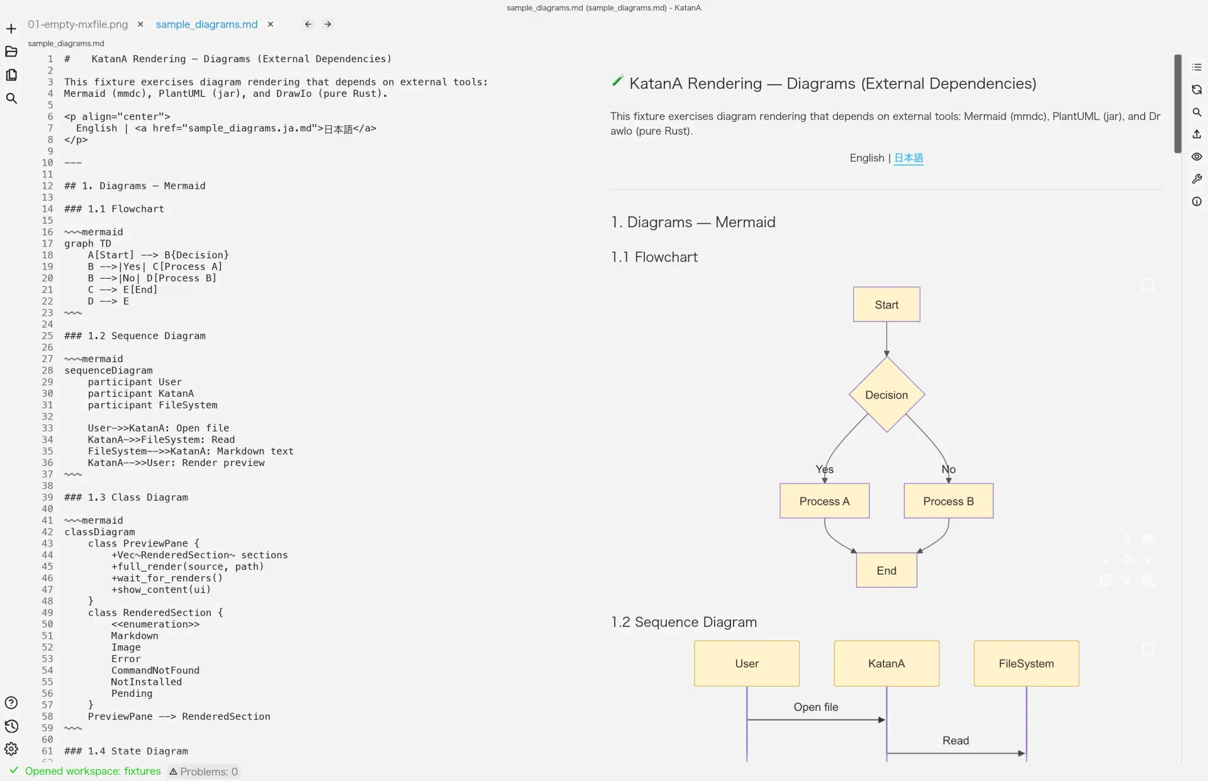Navigate forward with the right arrow
The width and height of the screenshot is (1208, 781).
(328, 25)
